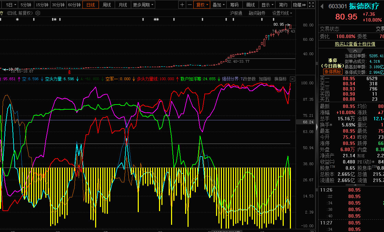Image resolution: width=384 pixels, height=232 pixels.
Task: Click the 隐藏 double-arrow hide button
Action: (x=299, y=5)
